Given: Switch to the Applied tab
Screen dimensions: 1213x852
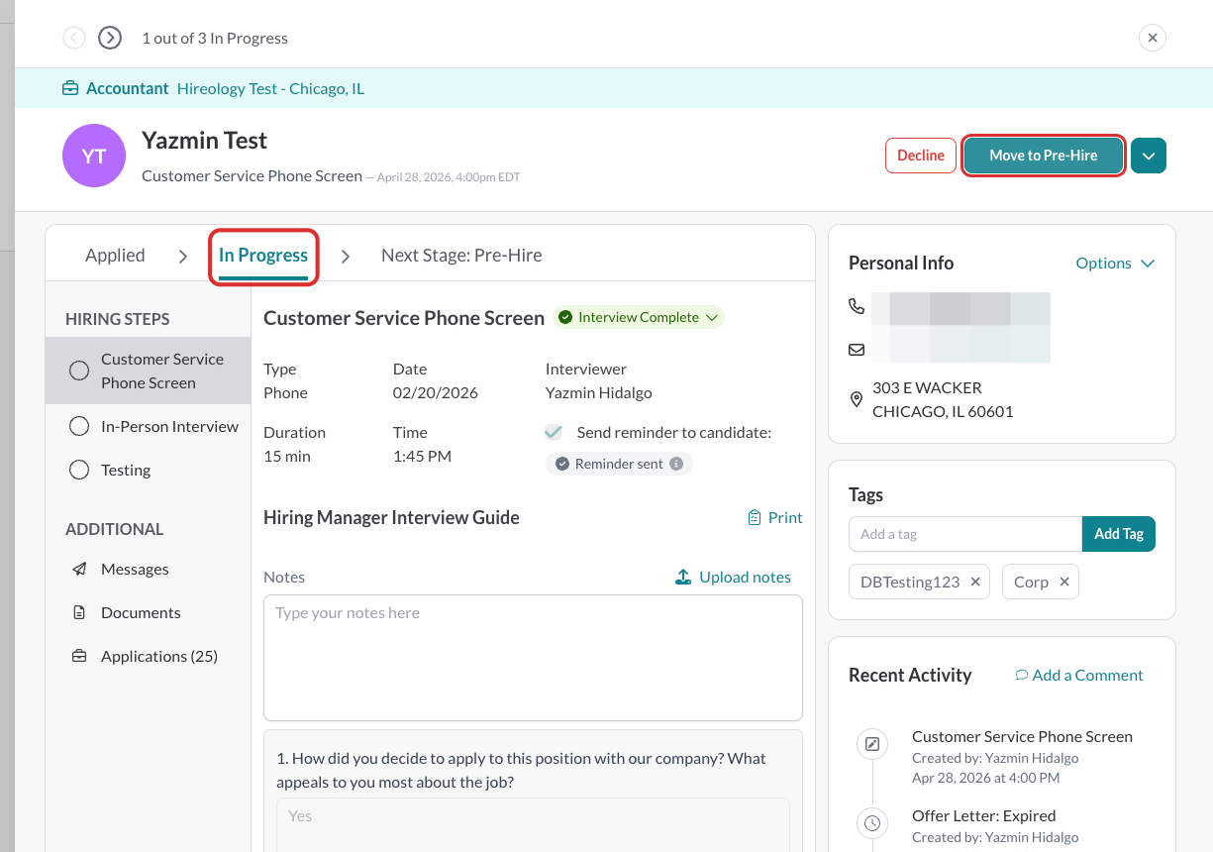Looking at the screenshot, I should [115, 255].
